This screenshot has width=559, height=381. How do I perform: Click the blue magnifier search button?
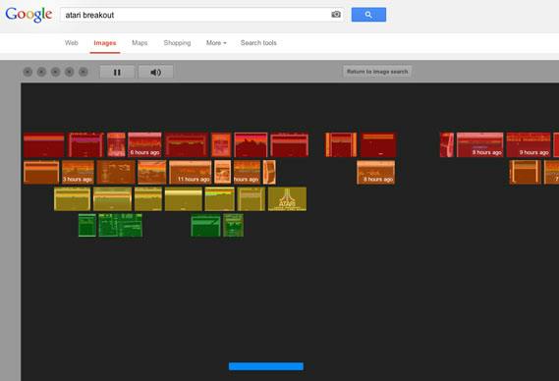tap(368, 15)
